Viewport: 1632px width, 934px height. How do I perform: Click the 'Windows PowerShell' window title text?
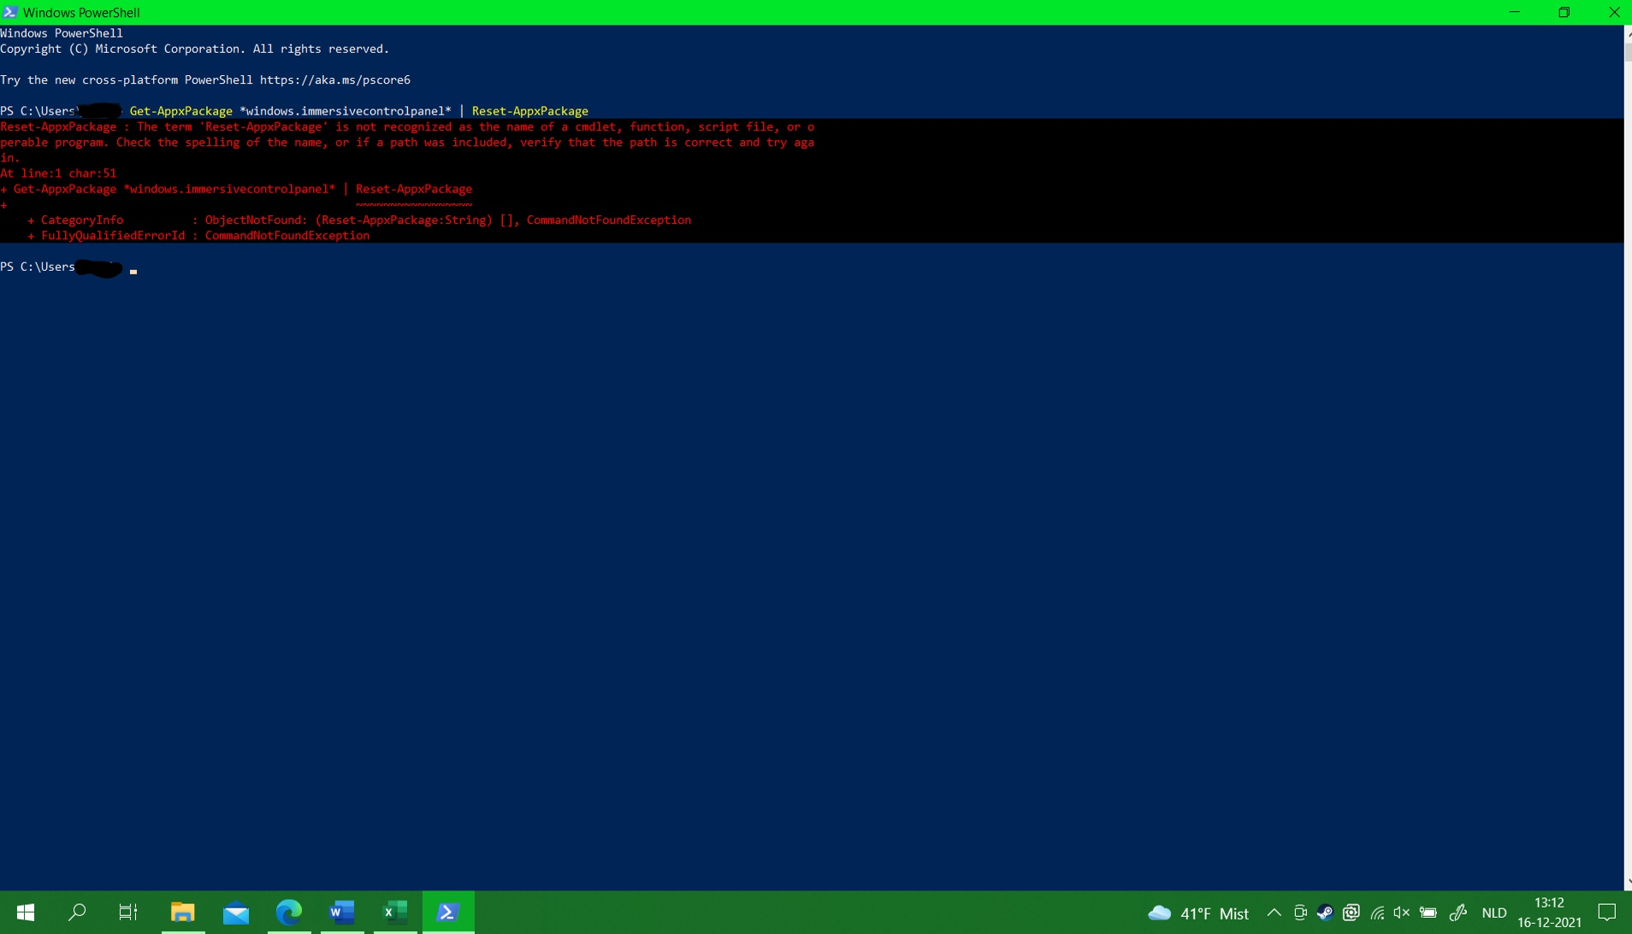pyautogui.click(x=81, y=13)
